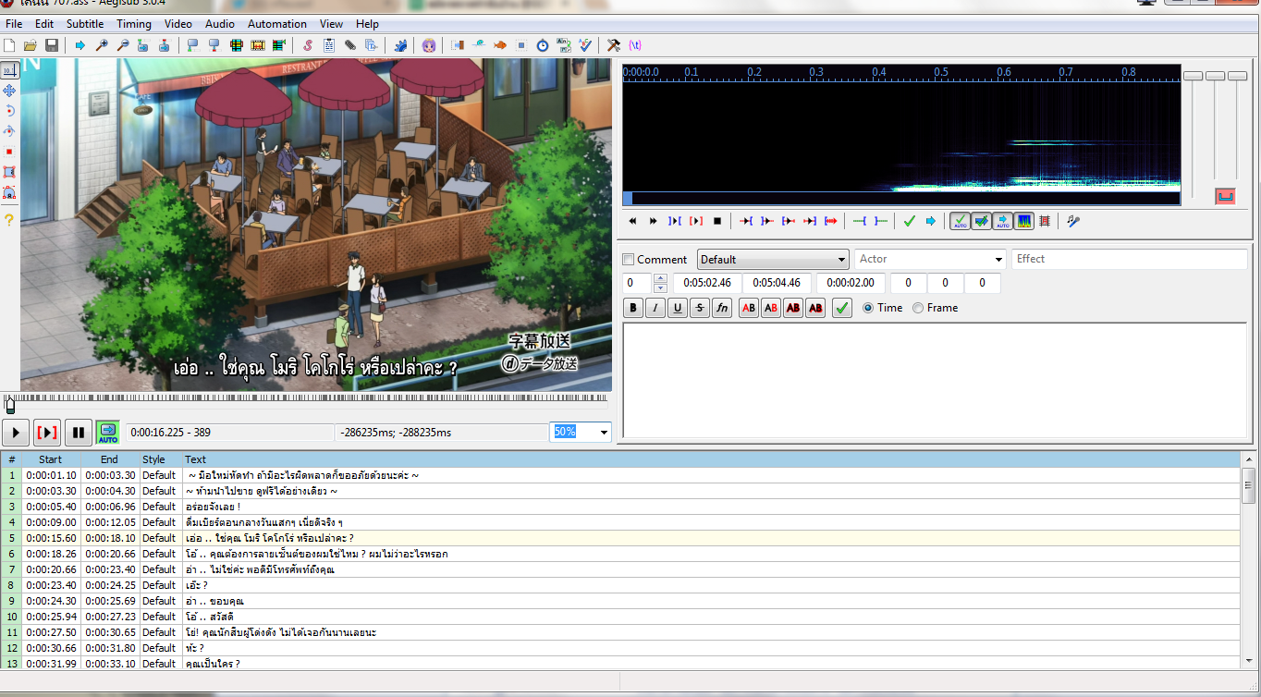
Task: Expand the Default style dropdown
Action: tap(841, 260)
